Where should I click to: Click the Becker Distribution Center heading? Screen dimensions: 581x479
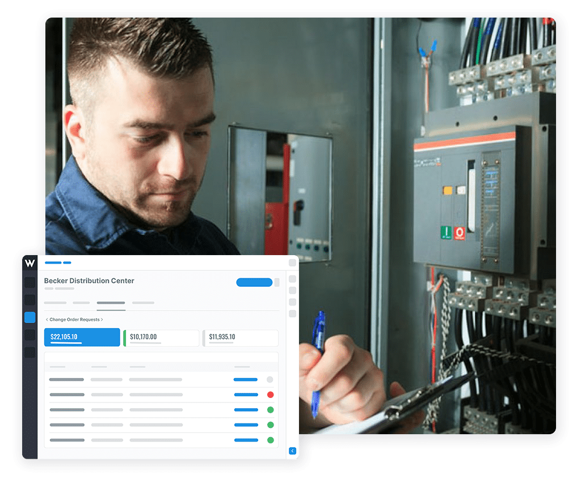(89, 281)
